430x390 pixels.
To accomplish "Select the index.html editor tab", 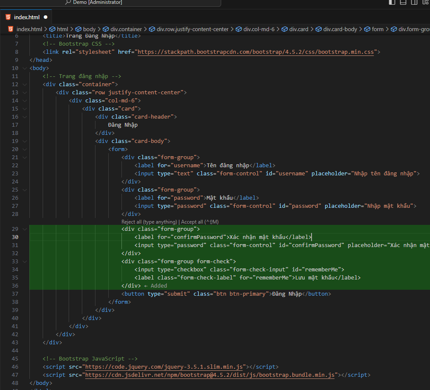I will click(26, 17).
